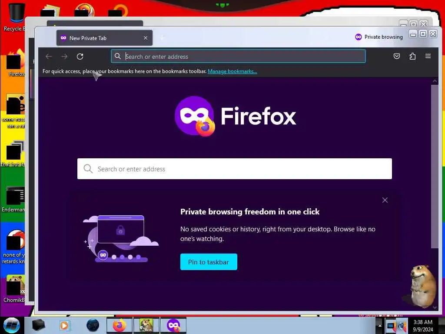Open the dark globe taskbar icon

pos(93,325)
